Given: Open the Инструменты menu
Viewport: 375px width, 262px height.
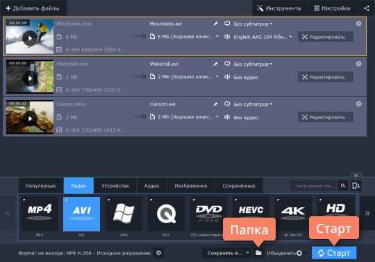Looking at the screenshot, I should pyautogui.click(x=280, y=8).
